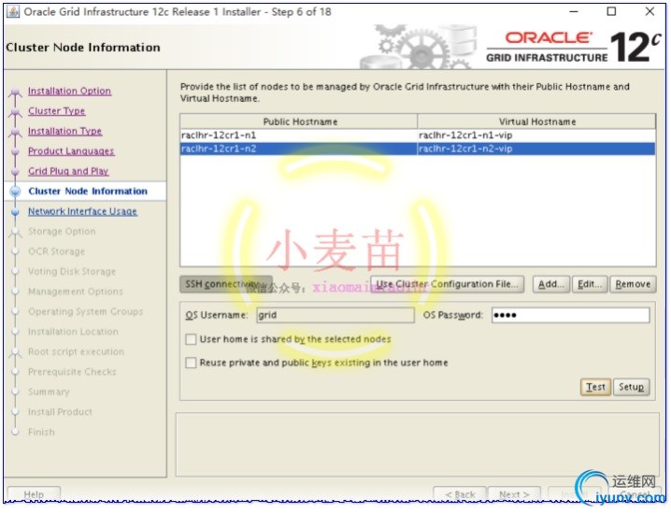Enable Reuse private and public keys checkbox
This screenshot has width=671, height=513.
pyautogui.click(x=191, y=363)
